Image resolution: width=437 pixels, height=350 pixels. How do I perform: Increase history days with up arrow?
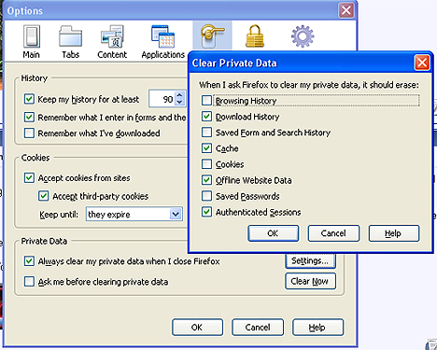tap(179, 95)
